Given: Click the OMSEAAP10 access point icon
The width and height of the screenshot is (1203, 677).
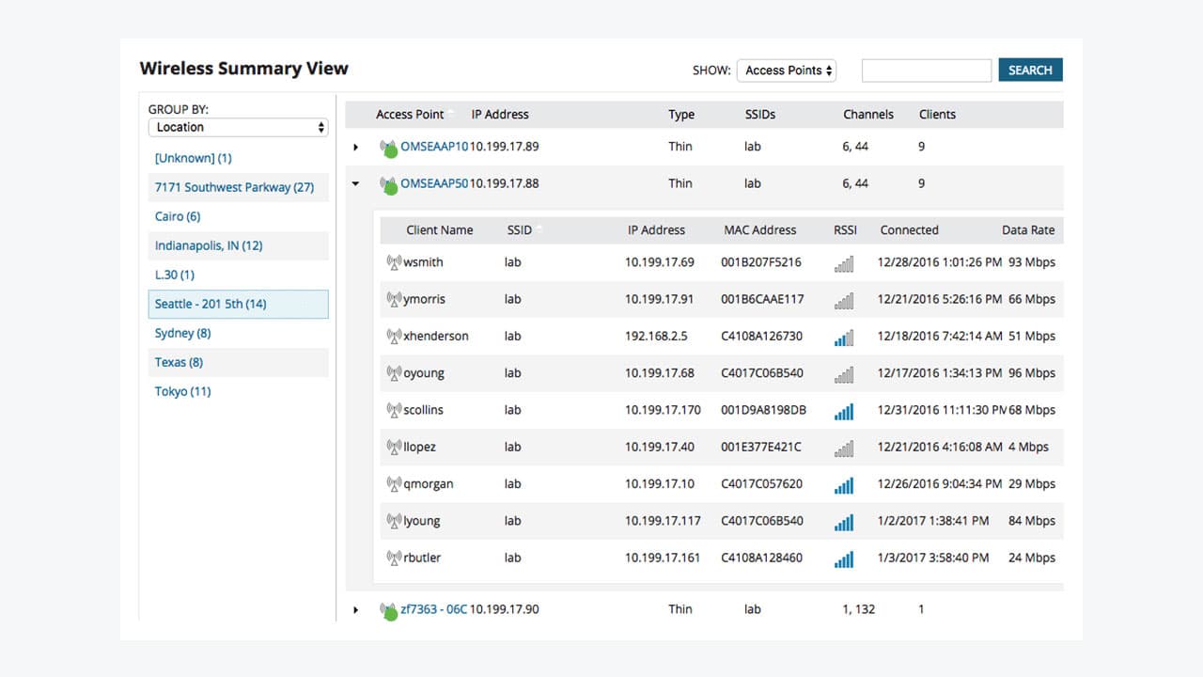Looking at the screenshot, I should click(x=390, y=147).
